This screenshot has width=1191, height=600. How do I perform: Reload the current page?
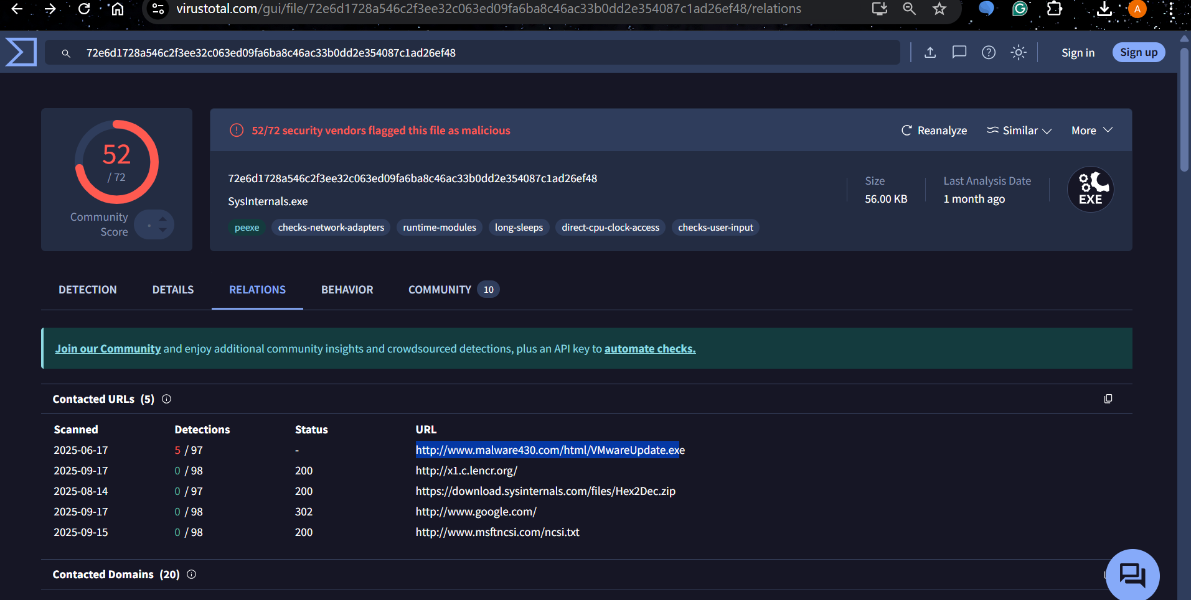click(84, 9)
